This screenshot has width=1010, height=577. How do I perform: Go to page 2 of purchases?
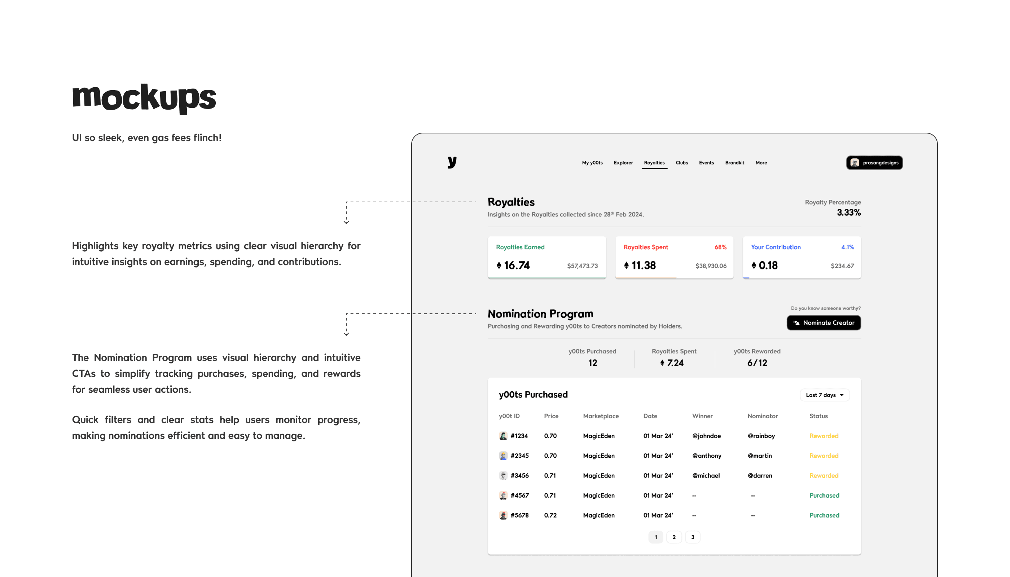[x=674, y=537]
